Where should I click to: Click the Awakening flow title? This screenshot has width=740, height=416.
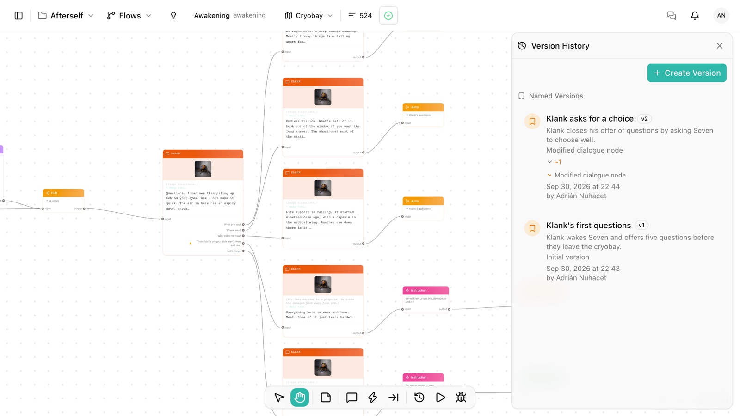tap(212, 16)
